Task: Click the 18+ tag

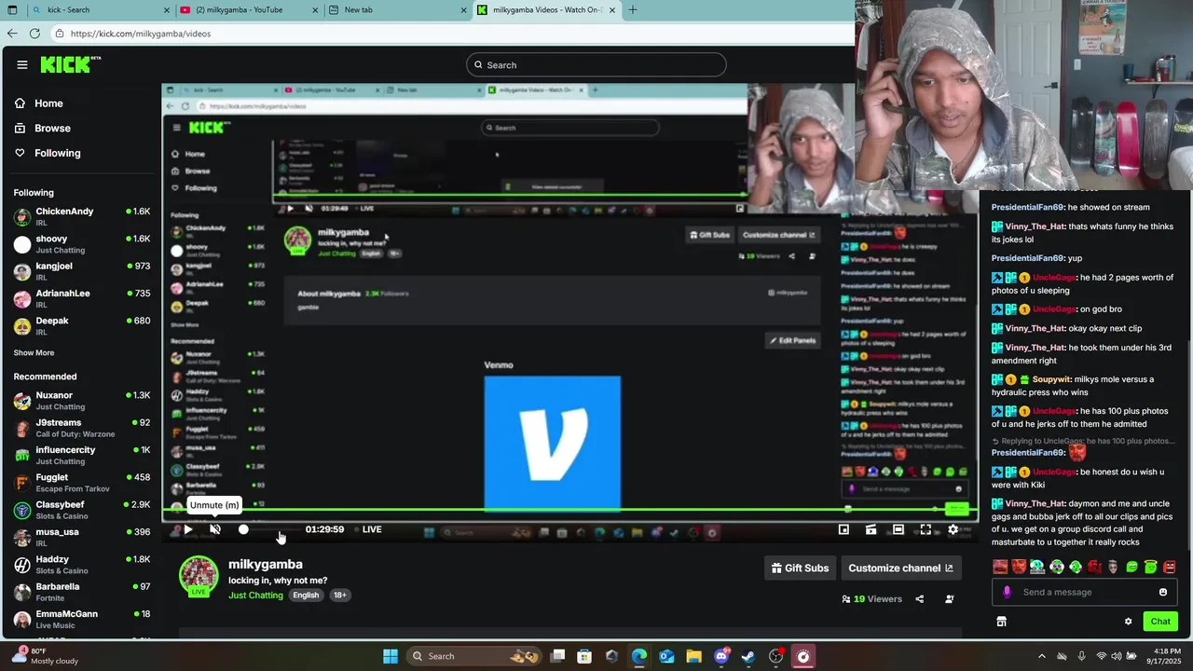Action: (339, 596)
